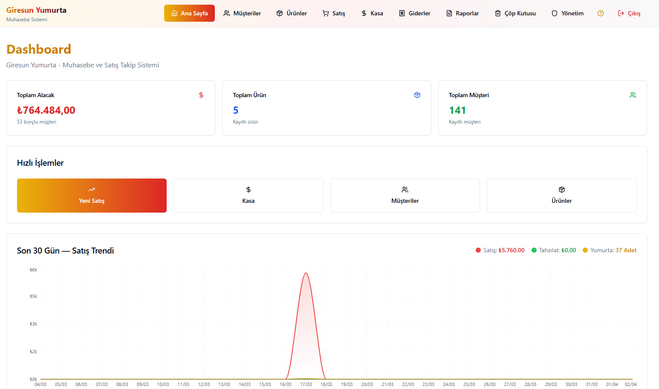Click the 'Hızlı İşlemler' heading
659x389 pixels.
point(40,163)
